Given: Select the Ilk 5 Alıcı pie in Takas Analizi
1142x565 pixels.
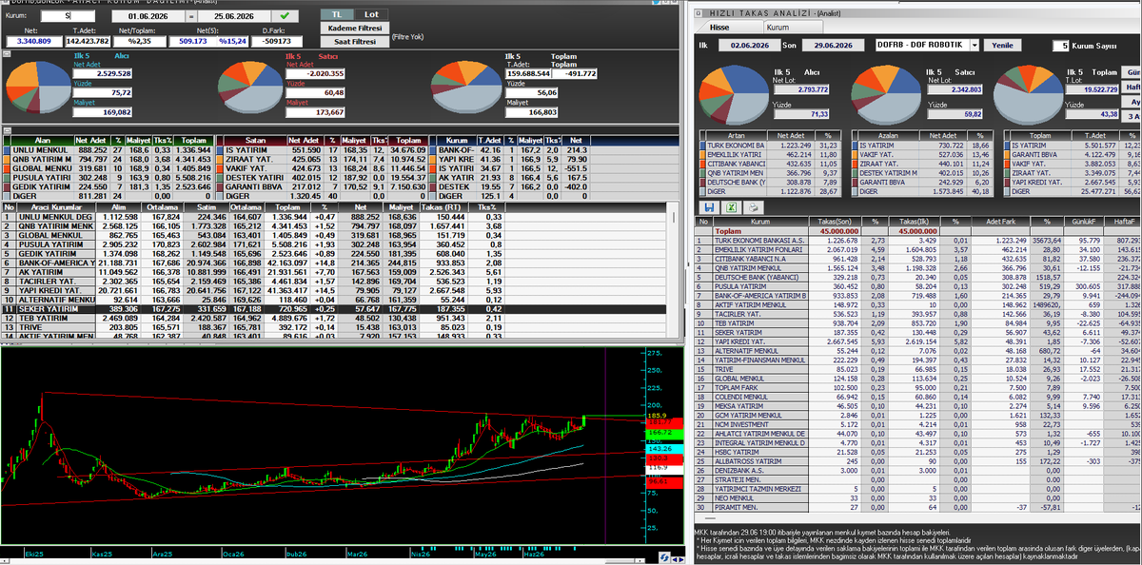Looking at the screenshot, I should pyautogui.click(x=734, y=97).
